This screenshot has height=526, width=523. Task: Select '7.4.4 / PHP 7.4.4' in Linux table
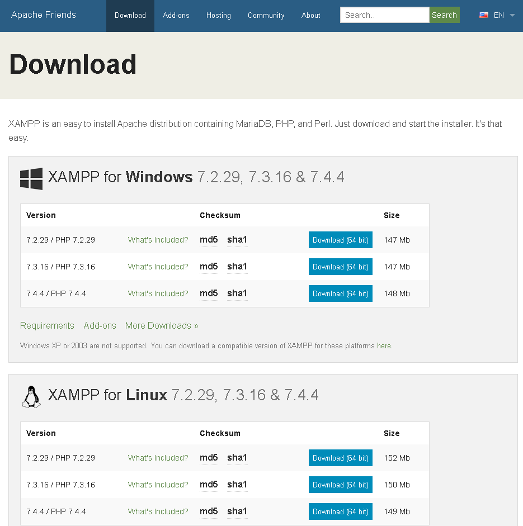point(56,511)
